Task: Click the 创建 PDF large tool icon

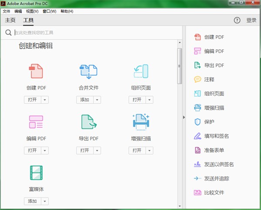Action: pyautogui.click(x=36, y=71)
